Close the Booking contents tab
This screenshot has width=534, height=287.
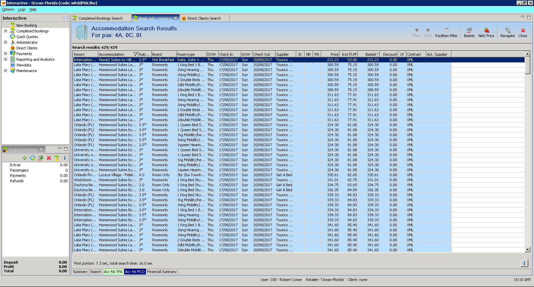[41, 150]
